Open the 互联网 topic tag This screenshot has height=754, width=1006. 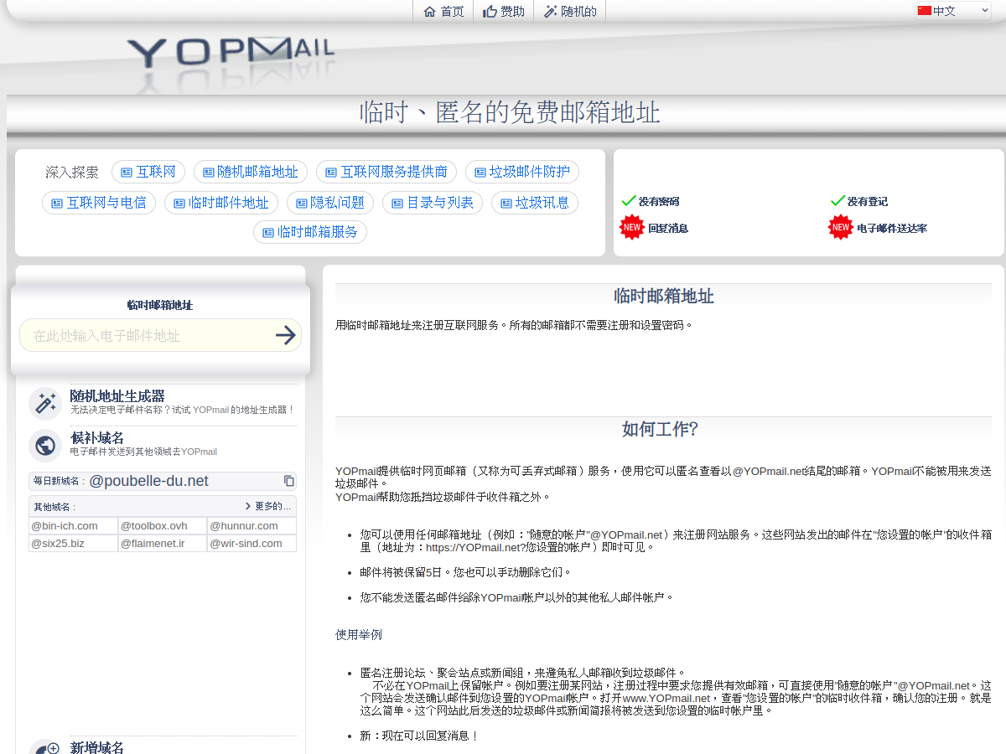pyautogui.click(x=148, y=172)
